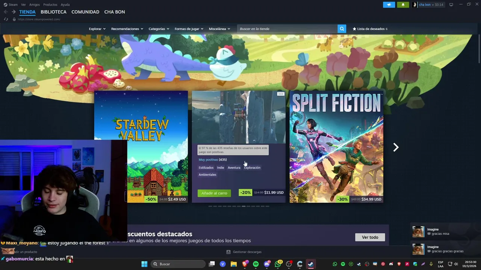The image size is (481, 270).
Task: Click the system tray microphone icon
Action: (431, 264)
